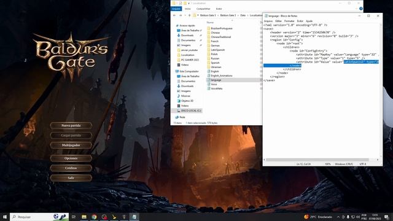Select Área de Trabalho under Acesso rápido

click(190, 30)
